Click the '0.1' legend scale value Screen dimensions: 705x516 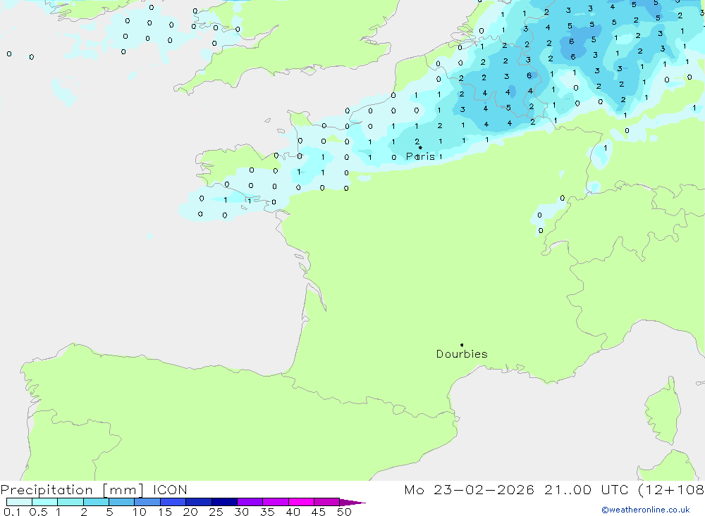(x=12, y=512)
